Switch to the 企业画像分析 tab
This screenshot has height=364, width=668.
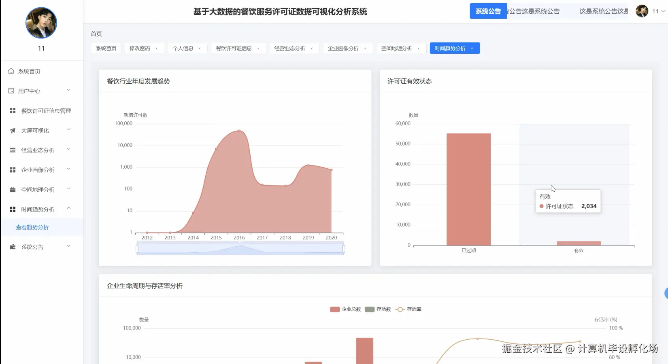point(344,48)
